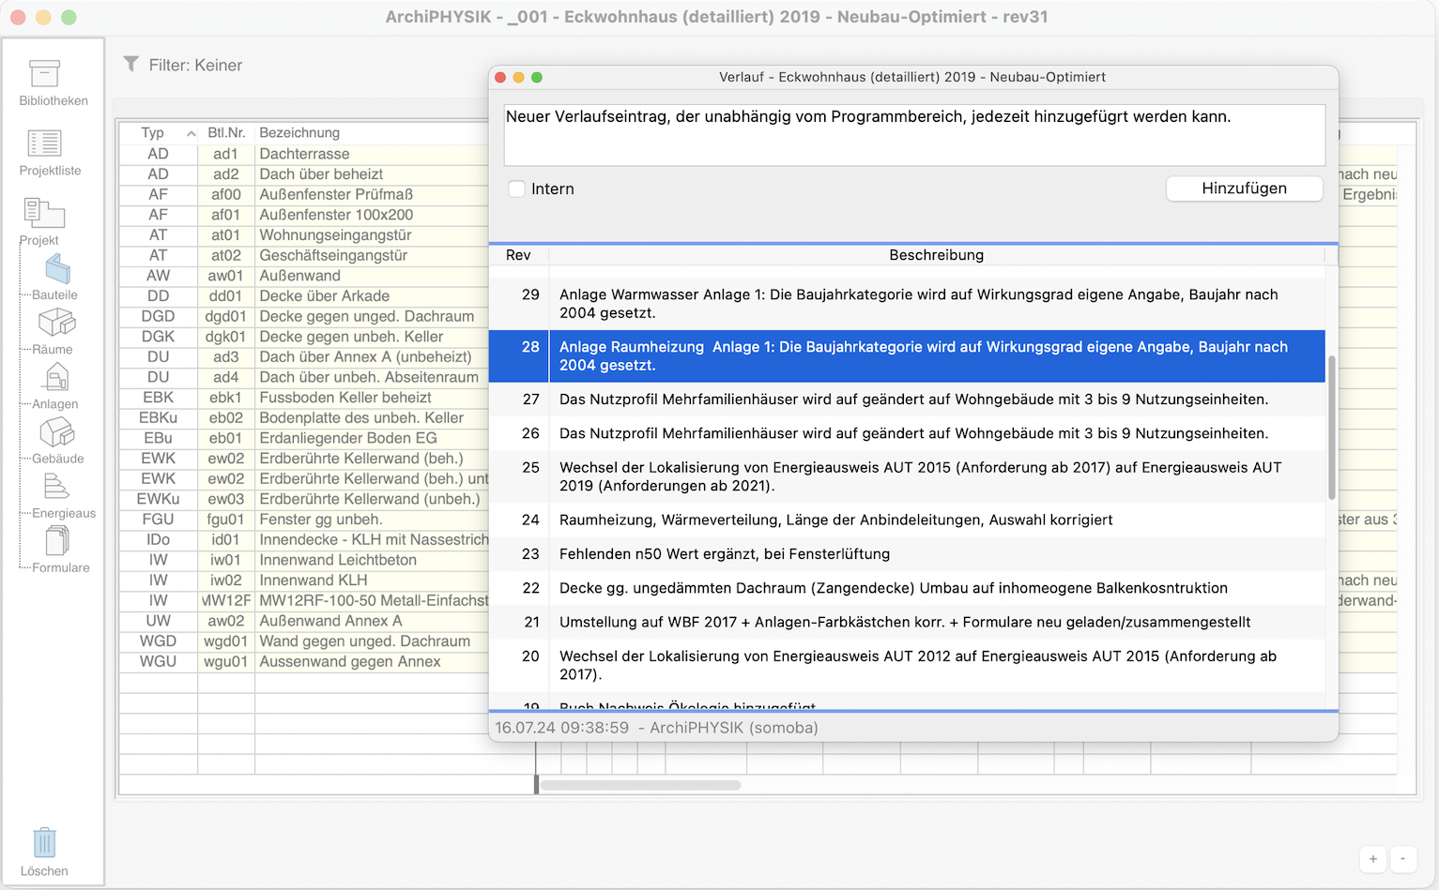Open the Energieausweis icon
The width and height of the screenshot is (1439, 890).
tap(56, 487)
